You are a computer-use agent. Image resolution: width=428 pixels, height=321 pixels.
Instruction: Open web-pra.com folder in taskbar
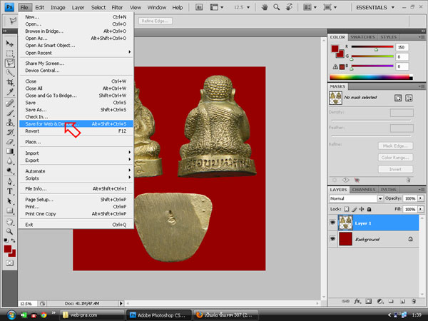coord(92,315)
